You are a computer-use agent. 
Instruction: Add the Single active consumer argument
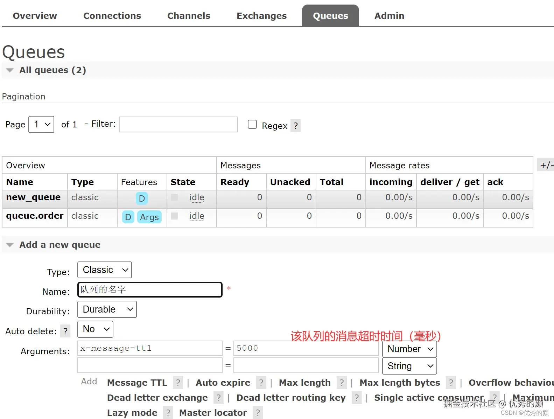tap(429, 398)
